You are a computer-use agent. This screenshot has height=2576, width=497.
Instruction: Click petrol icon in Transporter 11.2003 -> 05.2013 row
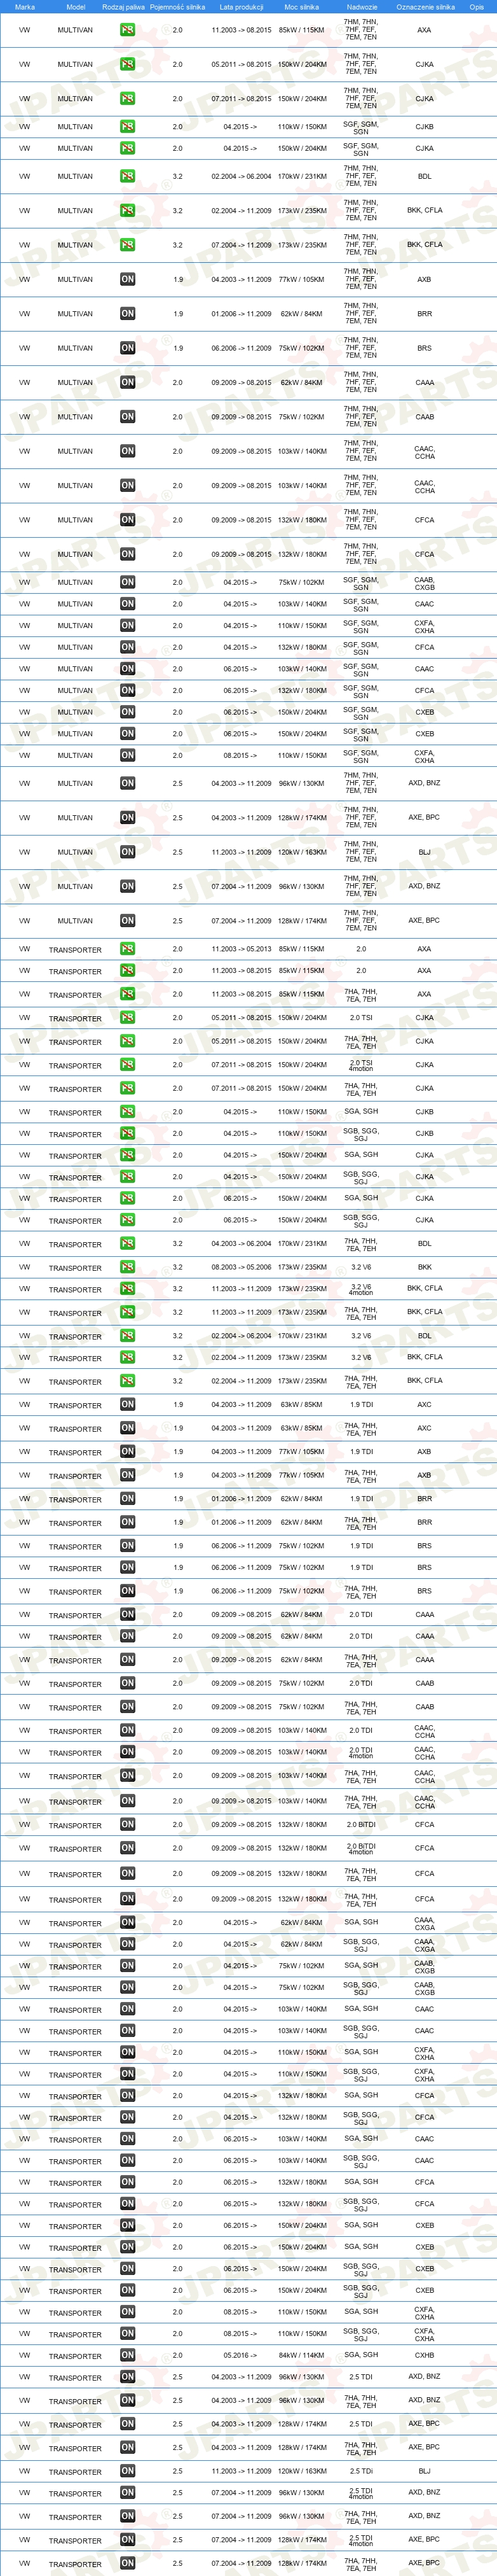[x=128, y=948]
